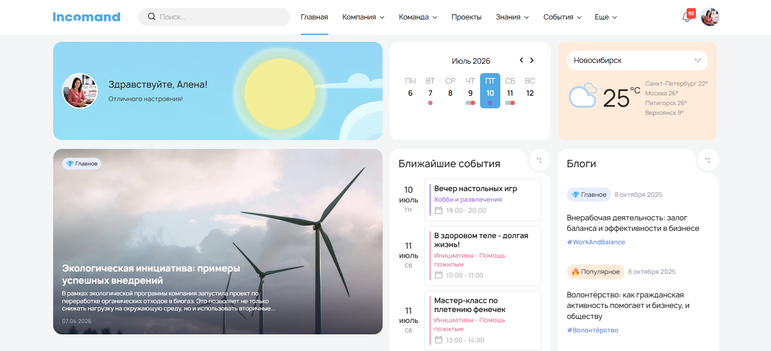Open the notifications bell icon
The width and height of the screenshot is (771, 351).
pyautogui.click(x=687, y=17)
